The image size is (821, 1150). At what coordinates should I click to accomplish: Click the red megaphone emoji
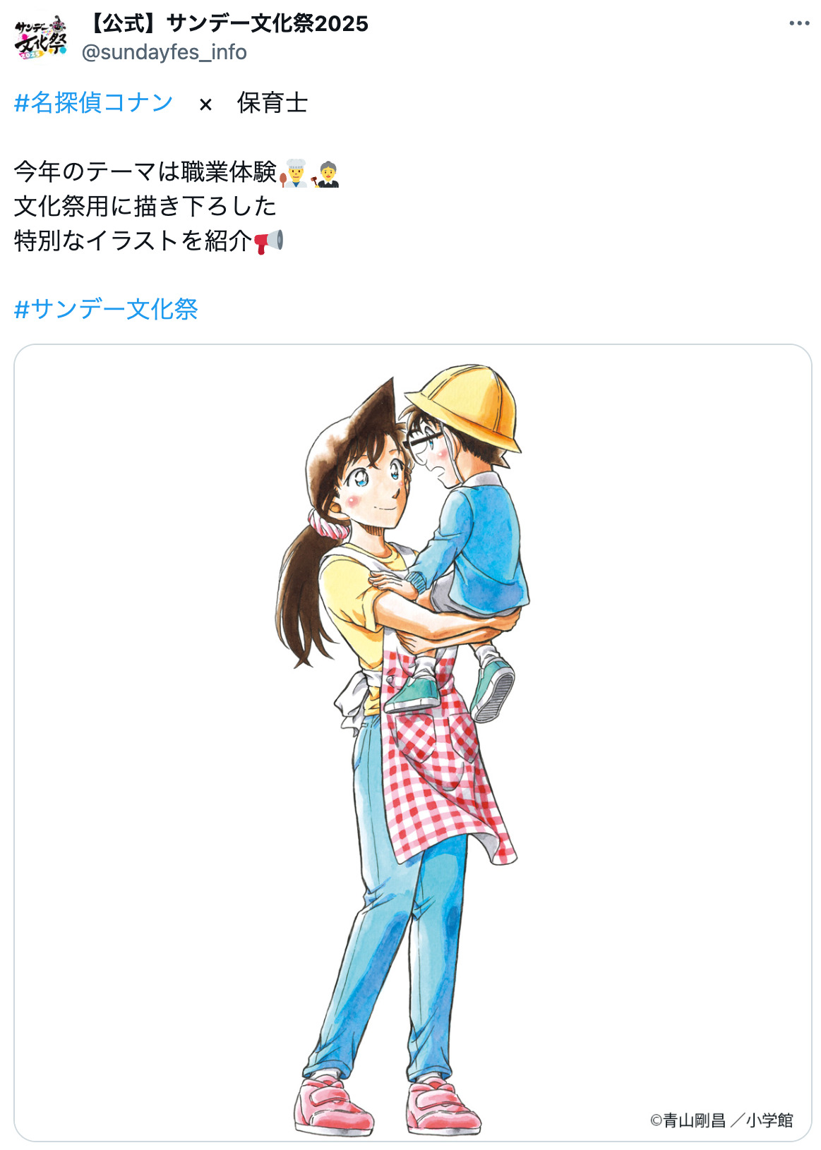(x=268, y=241)
